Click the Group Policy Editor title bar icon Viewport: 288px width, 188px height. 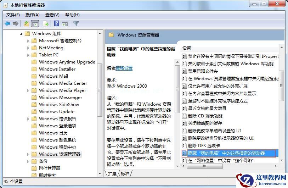[5, 5]
